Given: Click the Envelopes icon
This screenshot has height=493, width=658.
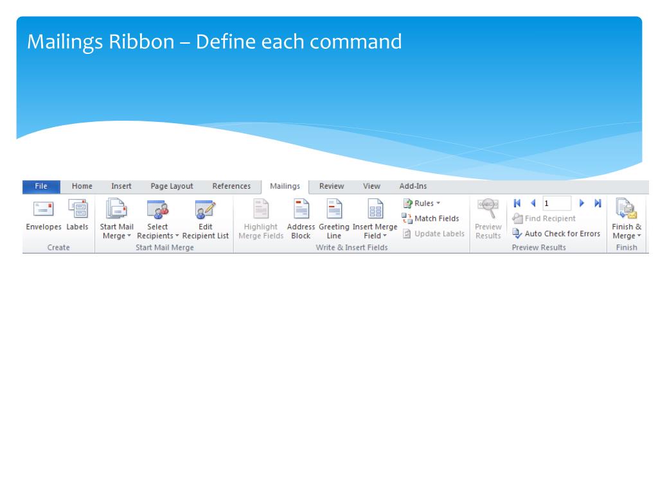Looking at the screenshot, I should coord(43,210).
